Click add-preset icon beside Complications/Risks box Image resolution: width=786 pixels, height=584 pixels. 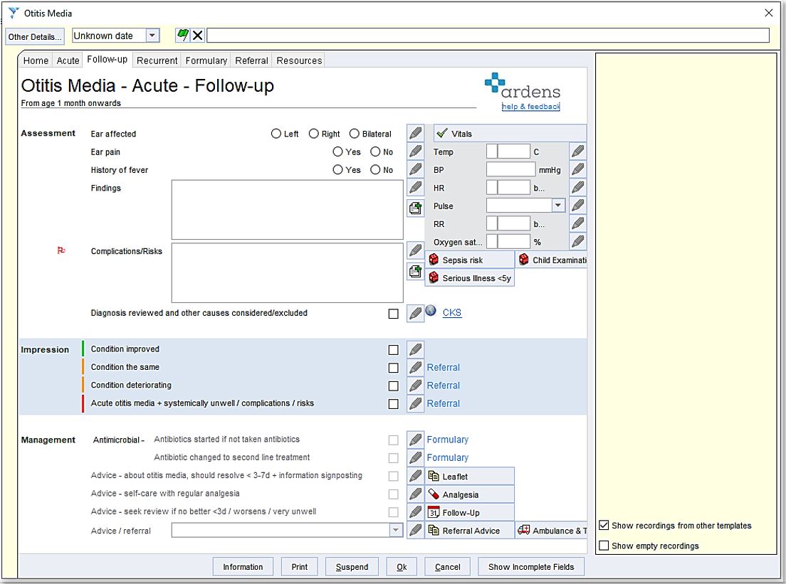[415, 272]
